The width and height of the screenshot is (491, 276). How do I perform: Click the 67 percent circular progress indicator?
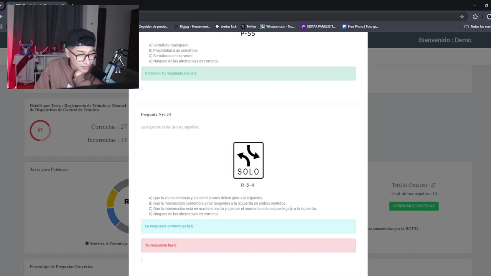(40, 130)
